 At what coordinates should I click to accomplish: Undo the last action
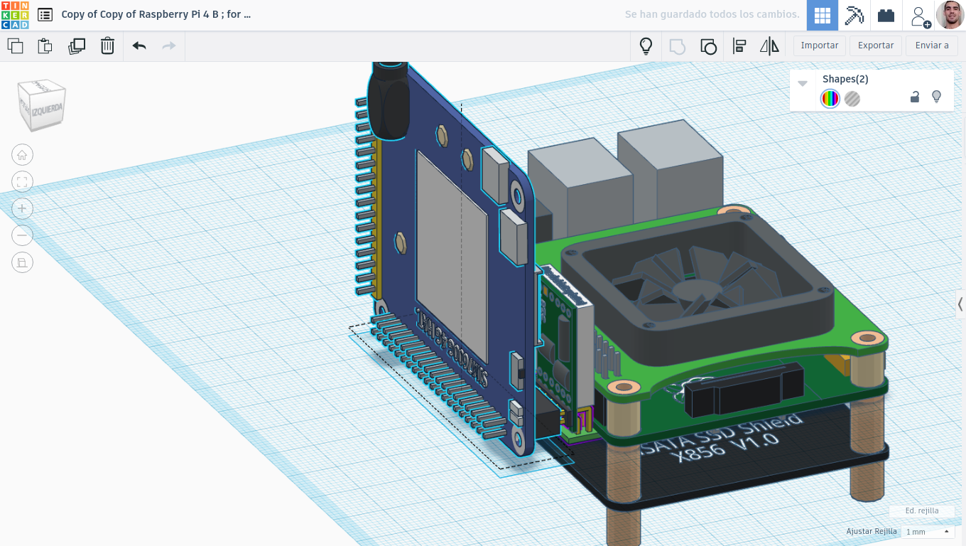[139, 46]
